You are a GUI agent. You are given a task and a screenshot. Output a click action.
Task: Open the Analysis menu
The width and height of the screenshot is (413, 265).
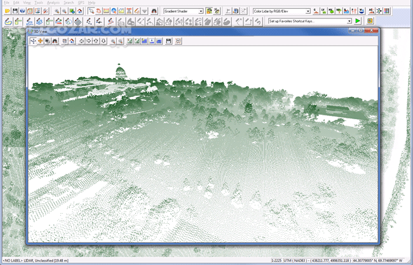53,3
